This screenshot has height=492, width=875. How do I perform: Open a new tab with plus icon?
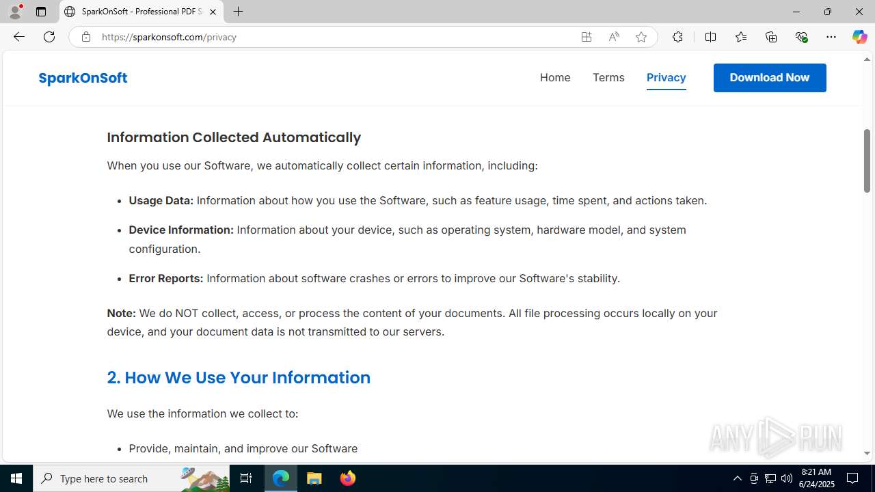238,12
